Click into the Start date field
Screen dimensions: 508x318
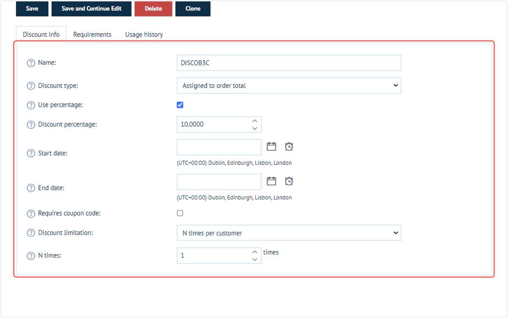(x=219, y=147)
